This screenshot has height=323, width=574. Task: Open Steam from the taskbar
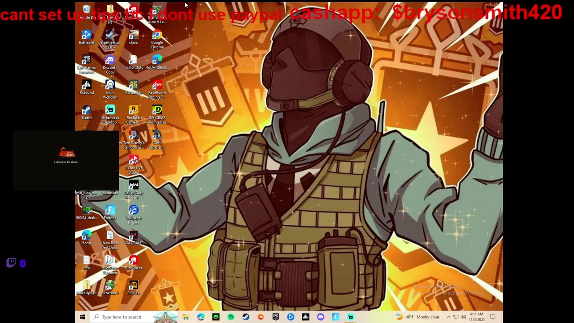(x=246, y=317)
